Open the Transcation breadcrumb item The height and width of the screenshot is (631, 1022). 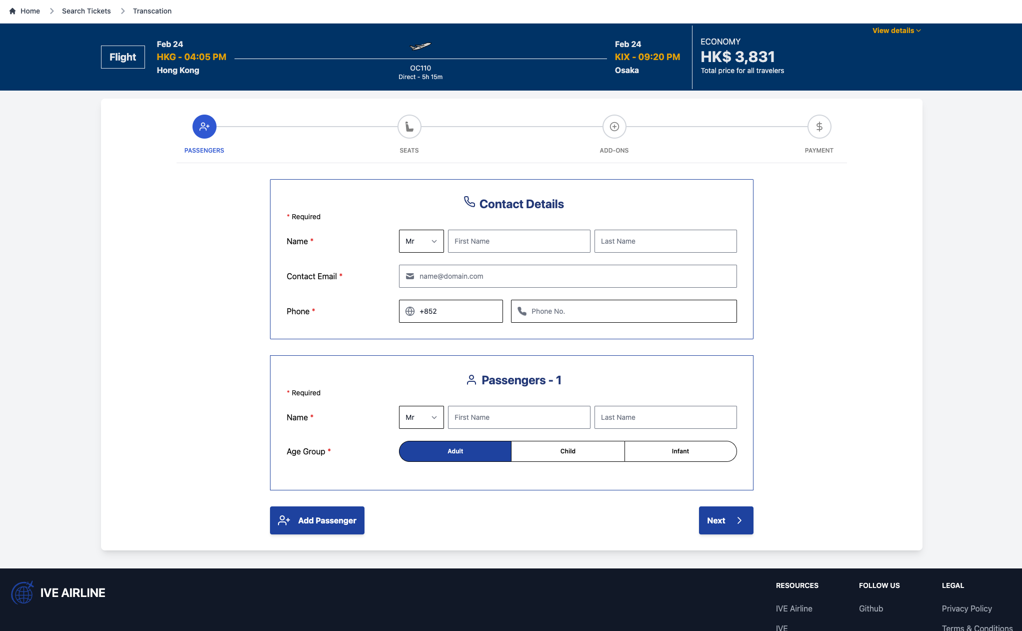click(x=152, y=11)
